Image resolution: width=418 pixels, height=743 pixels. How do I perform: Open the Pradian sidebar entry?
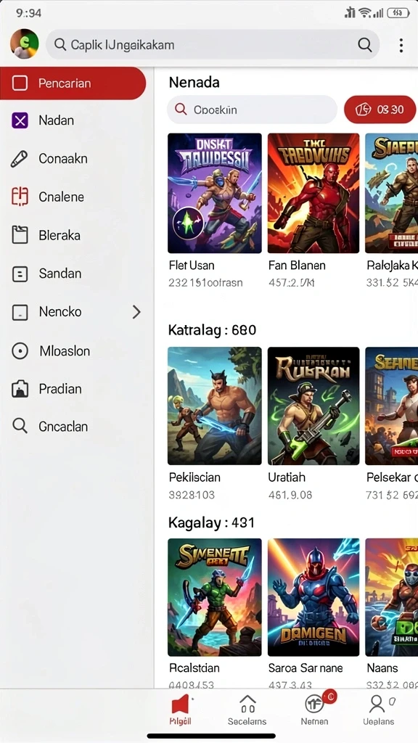tap(73, 389)
